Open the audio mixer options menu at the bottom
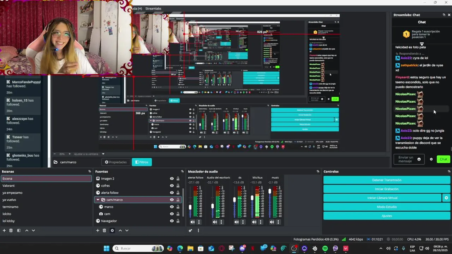 point(198,230)
